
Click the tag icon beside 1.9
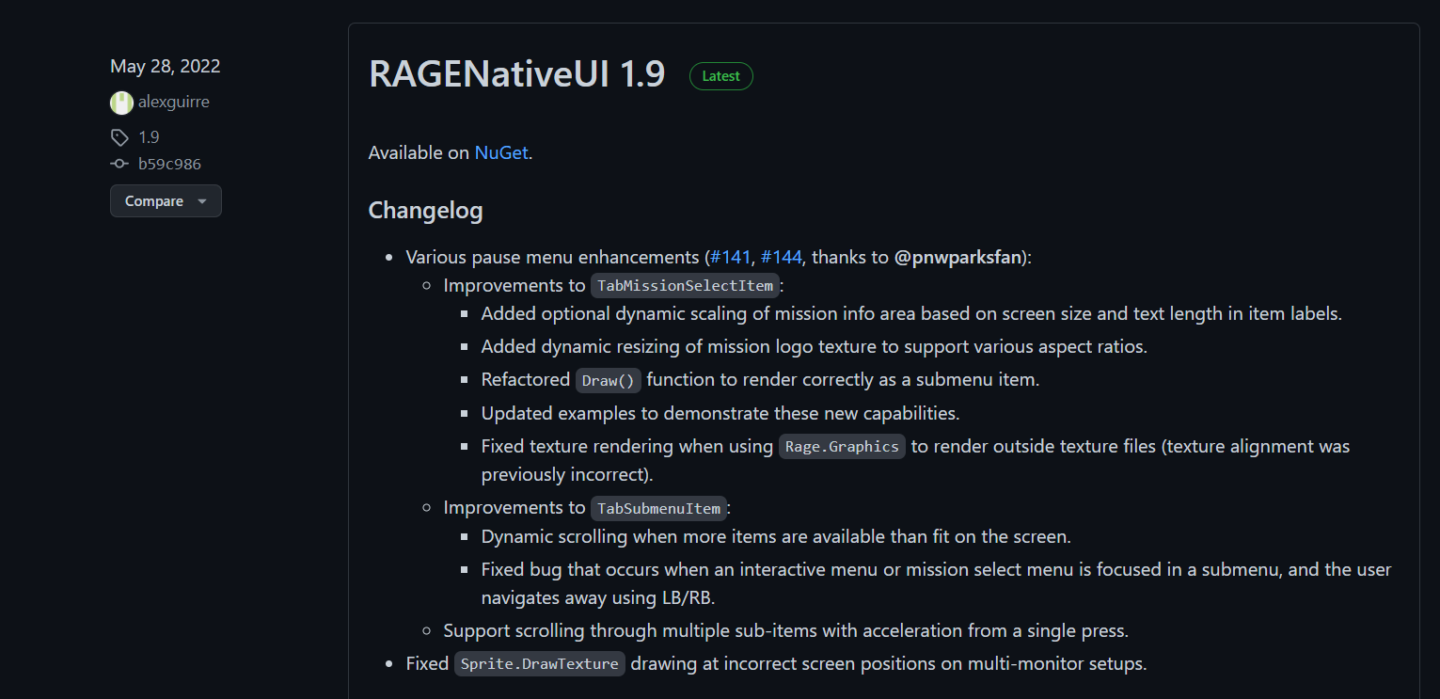119,137
